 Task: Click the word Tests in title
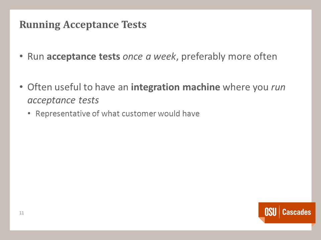134,24
